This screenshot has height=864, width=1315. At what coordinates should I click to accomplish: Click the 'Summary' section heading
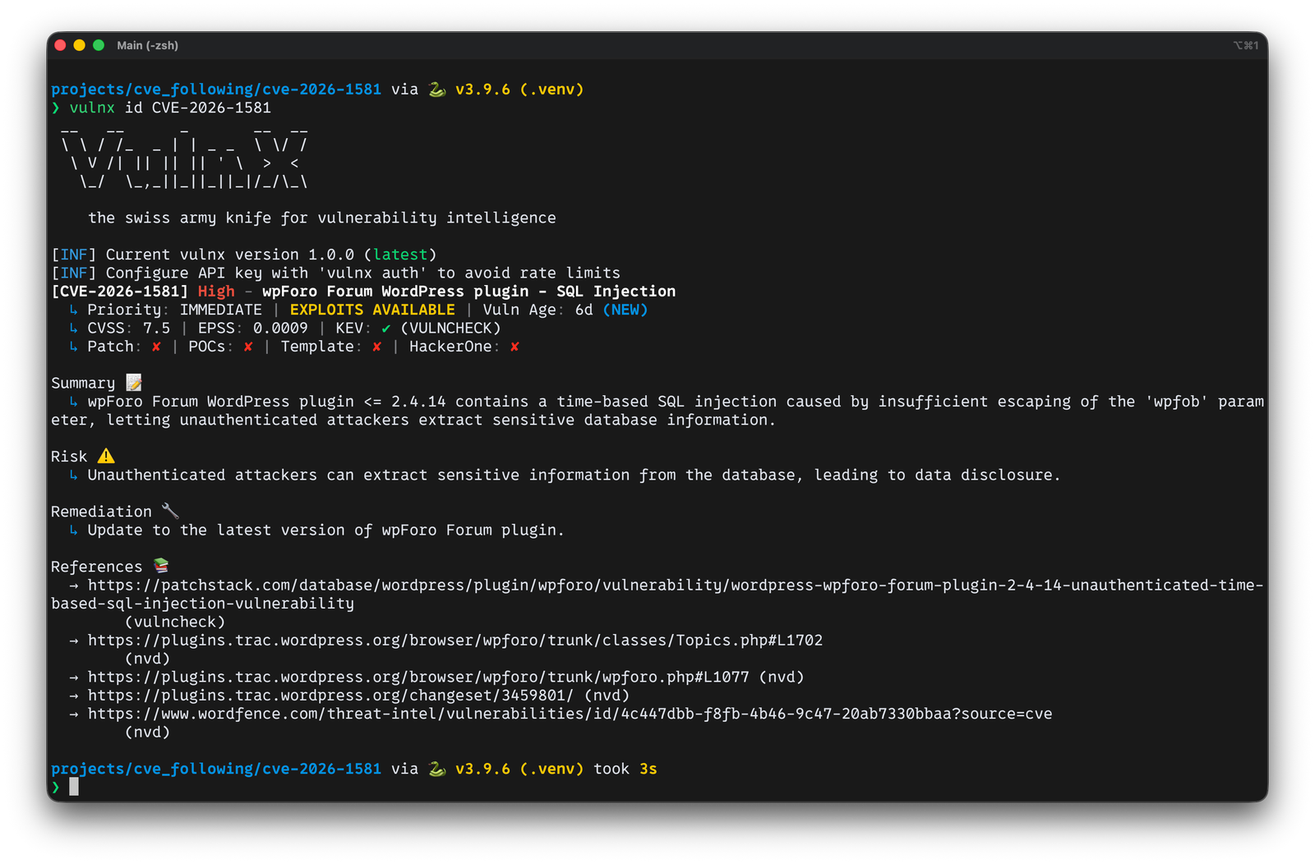[x=83, y=383]
